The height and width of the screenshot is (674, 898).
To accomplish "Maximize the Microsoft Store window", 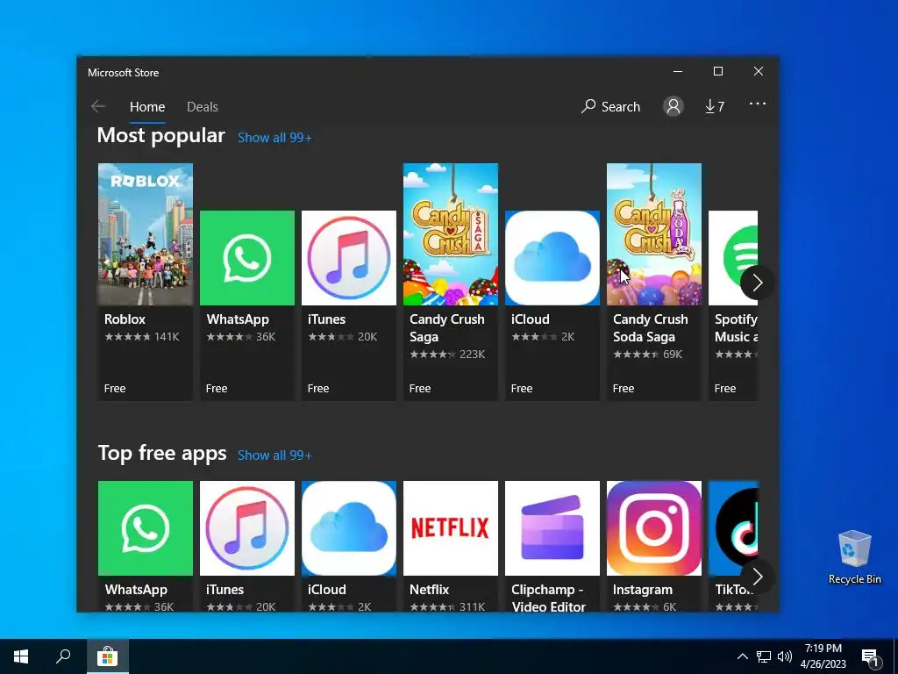I will click(718, 71).
